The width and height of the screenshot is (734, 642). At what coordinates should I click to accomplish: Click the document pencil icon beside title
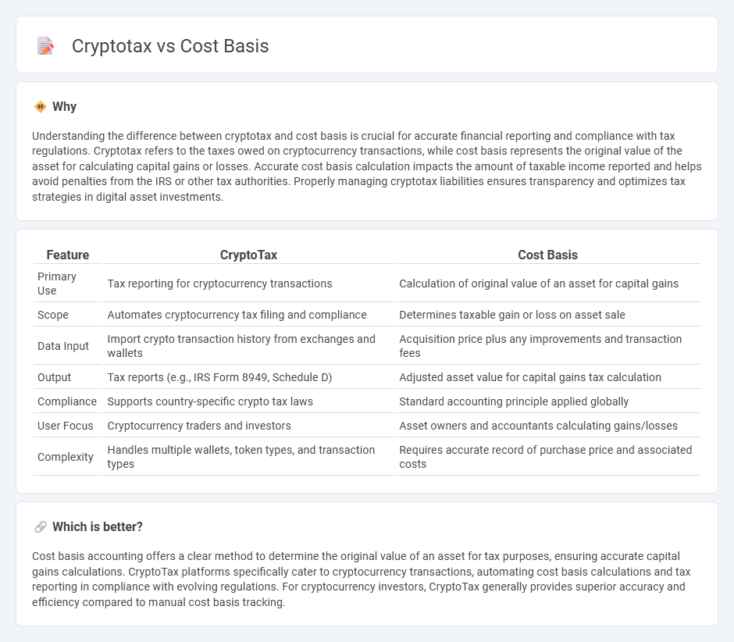(x=46, y=46)
